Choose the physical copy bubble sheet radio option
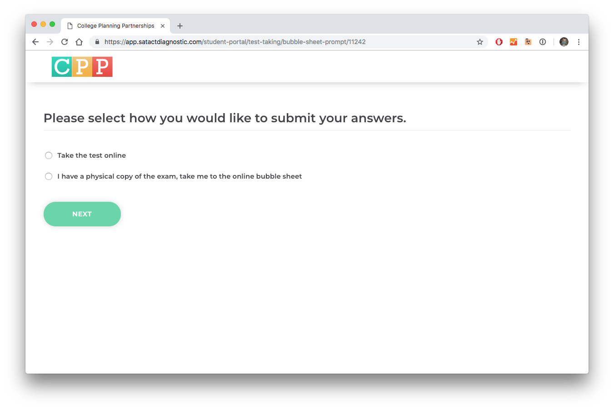This screenshot has height=410, width=614. 49,176
